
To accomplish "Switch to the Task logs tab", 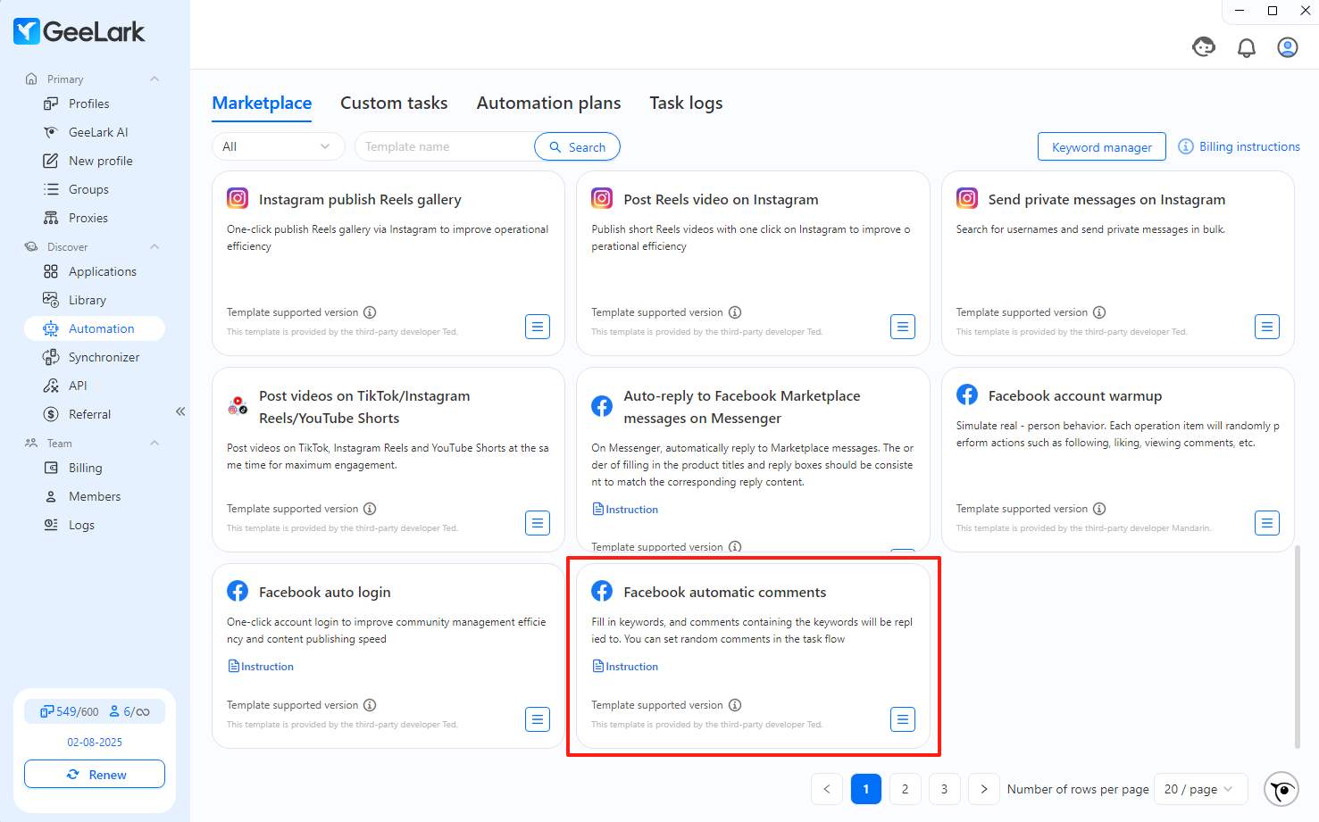I will tap(686, 103).
